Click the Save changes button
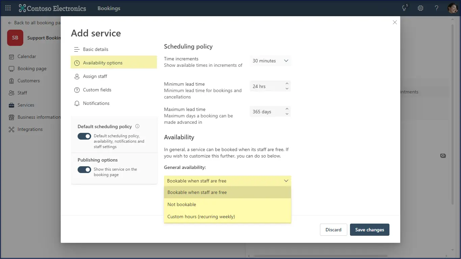 pyautogui.click(x=370, y=230)
